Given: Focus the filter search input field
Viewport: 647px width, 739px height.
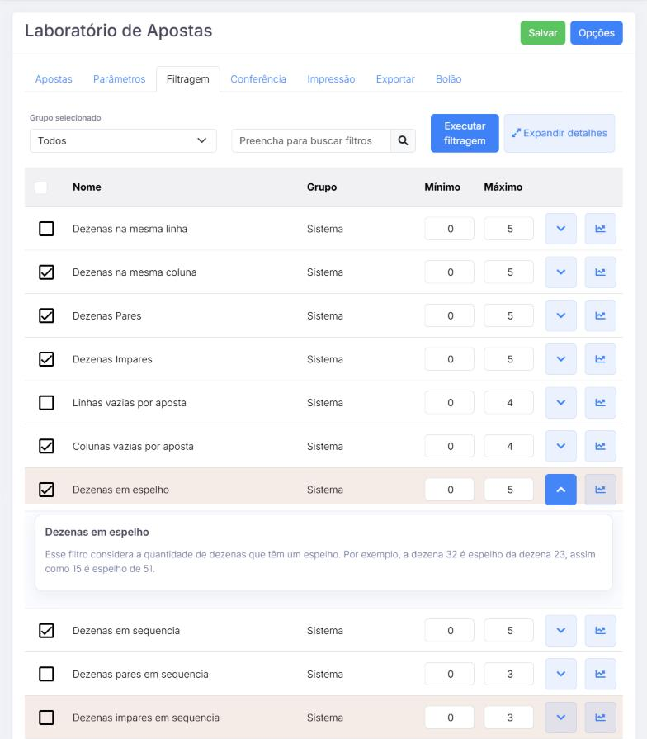Looking at the screenshot, I should [311, 140].
